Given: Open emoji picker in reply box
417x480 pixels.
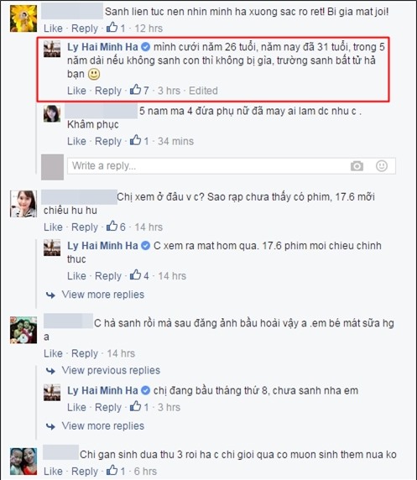Looking at the screenshot, I should point(382,166).
